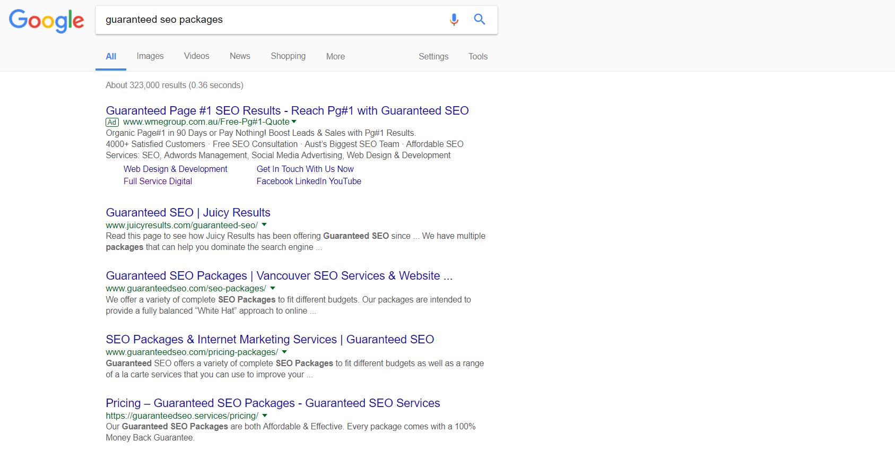
Task: Switch to the News tab
Action: pyautogui.click(x=240, y=56)
